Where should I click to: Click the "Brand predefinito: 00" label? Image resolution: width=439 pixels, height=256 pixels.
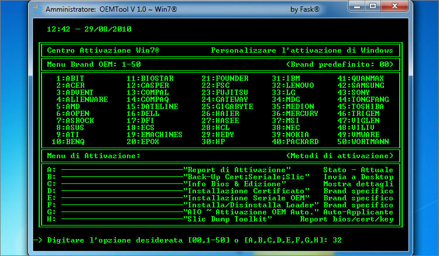pos(339,64)
